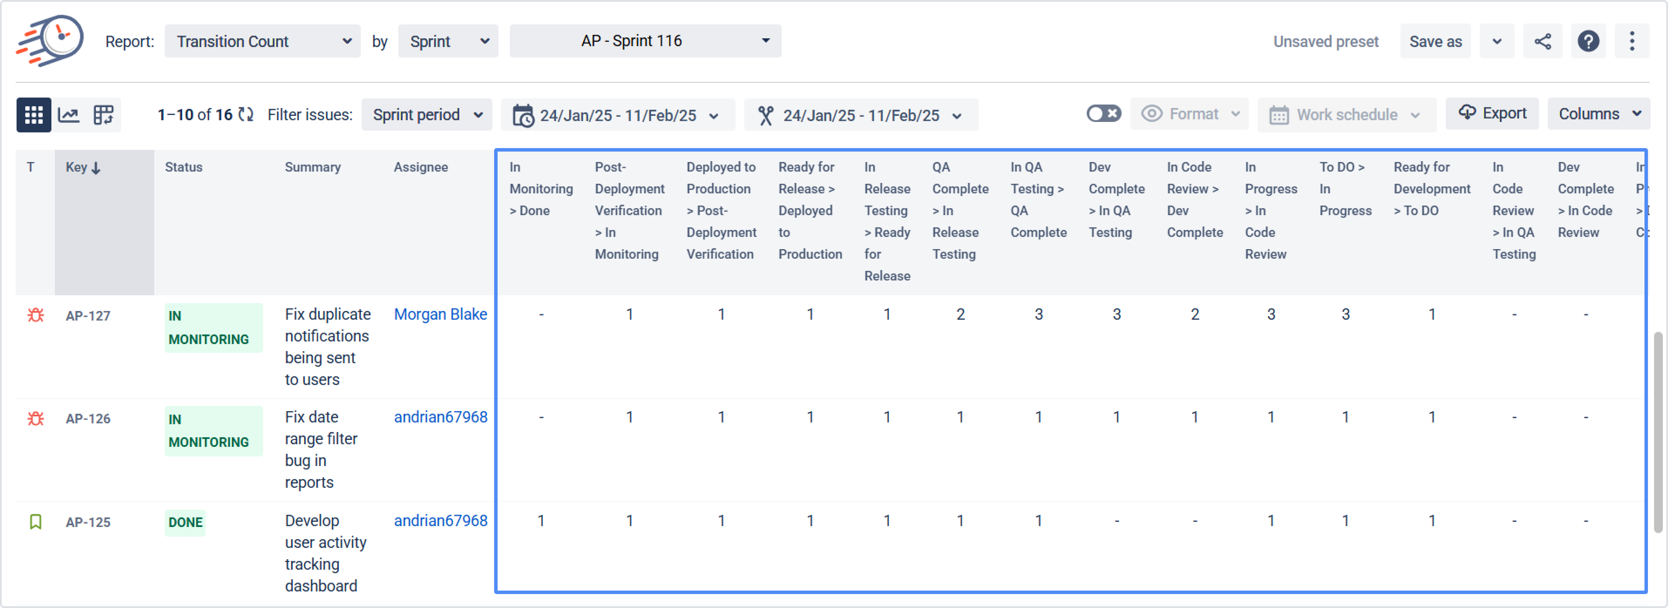Open the Sprint period filter dropdown

click(427, 115)
